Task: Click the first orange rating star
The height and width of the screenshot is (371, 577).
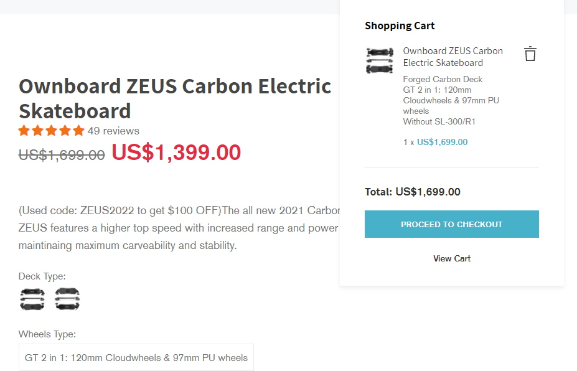Action: pos(24,131)
